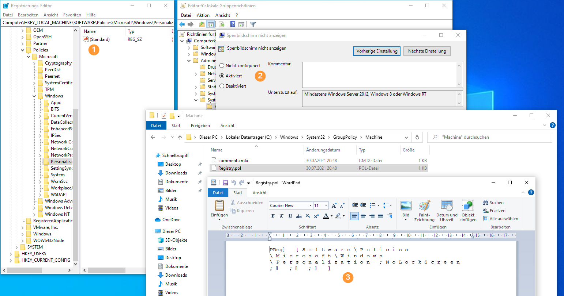Click the Undo arrow in WordPad's title bar
The image size is (564, 296).
coord(234,183)
